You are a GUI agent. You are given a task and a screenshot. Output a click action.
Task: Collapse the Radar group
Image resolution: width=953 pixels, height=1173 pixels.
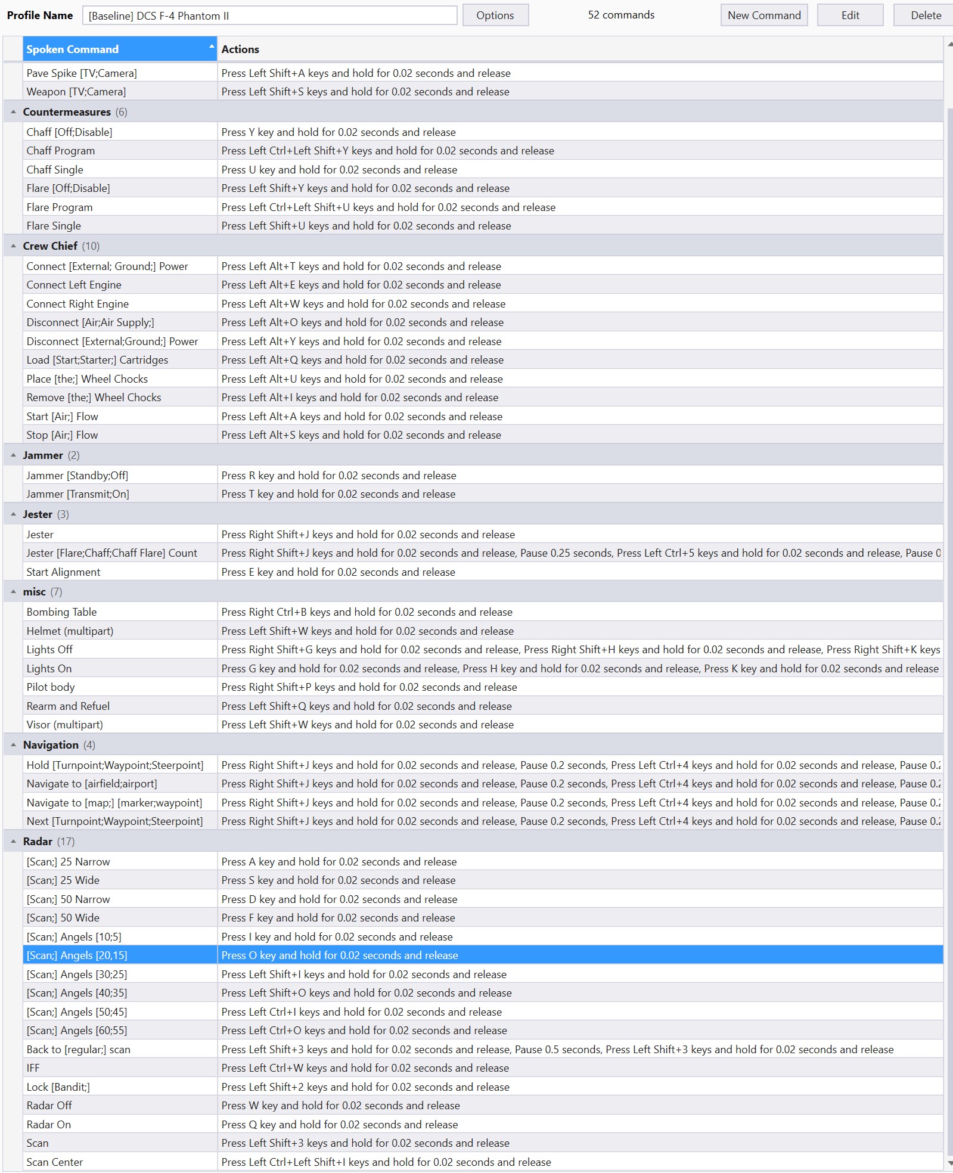click(x=13, y=842)
